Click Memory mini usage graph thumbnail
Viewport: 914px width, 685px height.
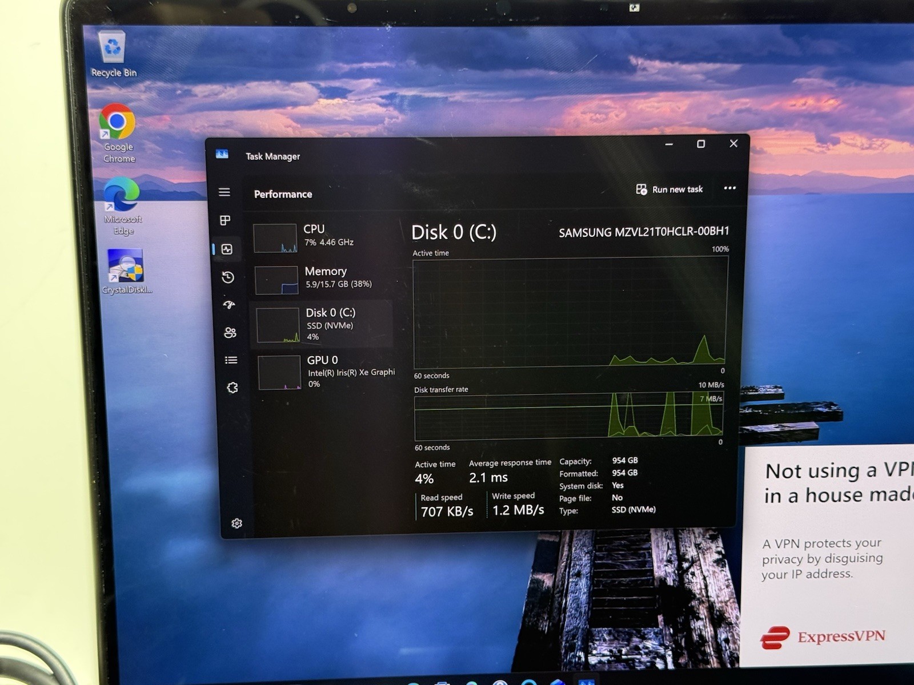[x=276, y=280]
